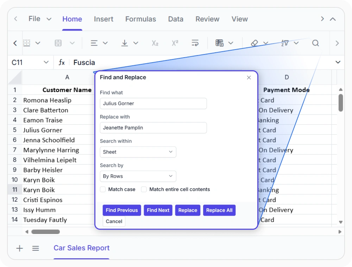
Task: Click the horizontal text align icon
Action: coord(94,43)
